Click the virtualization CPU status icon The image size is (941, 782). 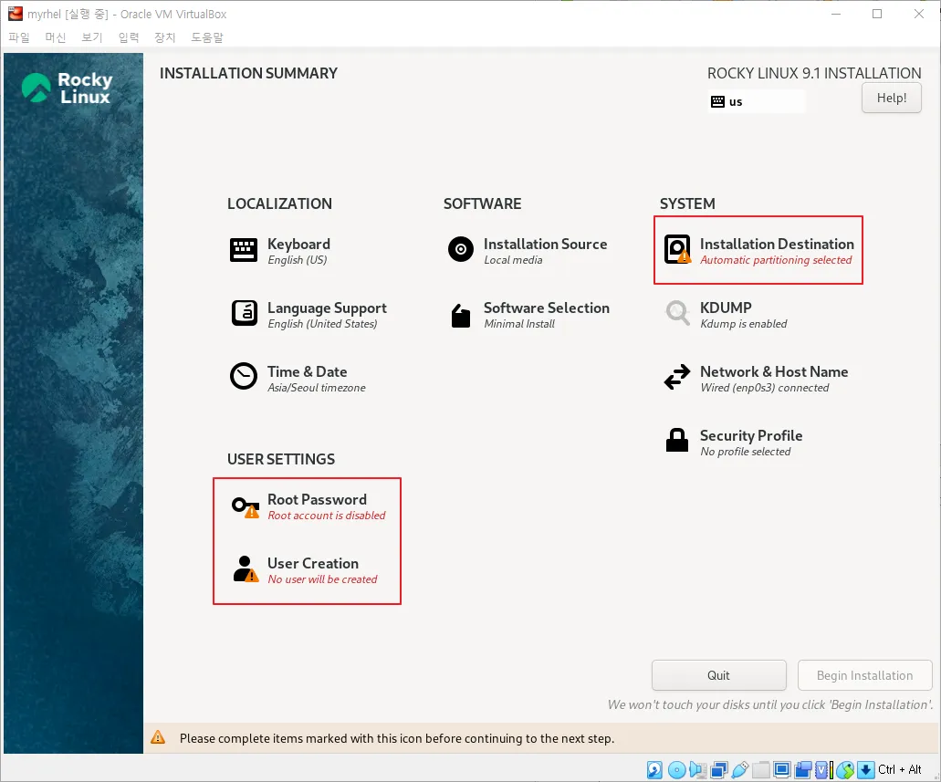click(x=822, y=769)
